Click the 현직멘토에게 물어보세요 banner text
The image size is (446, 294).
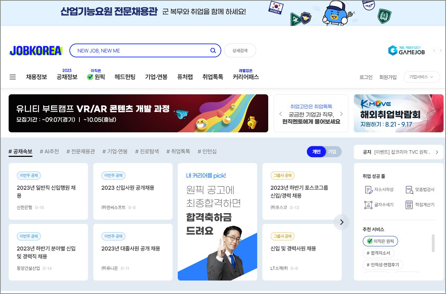311,122
